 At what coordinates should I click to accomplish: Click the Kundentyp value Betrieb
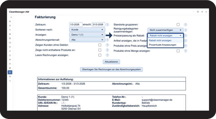coord(146,103)
